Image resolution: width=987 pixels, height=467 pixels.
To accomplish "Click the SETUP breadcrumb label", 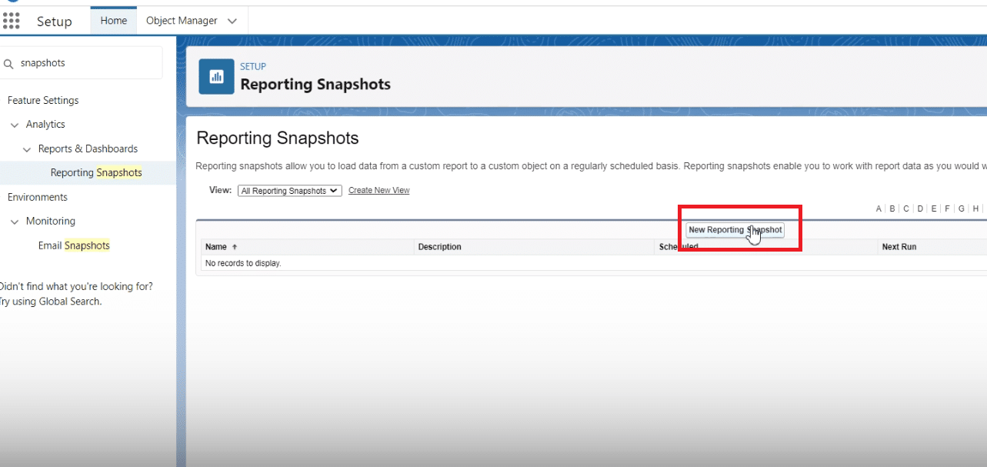I will (x=253, y=67).
